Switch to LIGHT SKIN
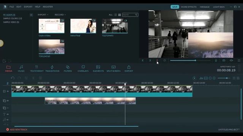 [x=219, y=7]
